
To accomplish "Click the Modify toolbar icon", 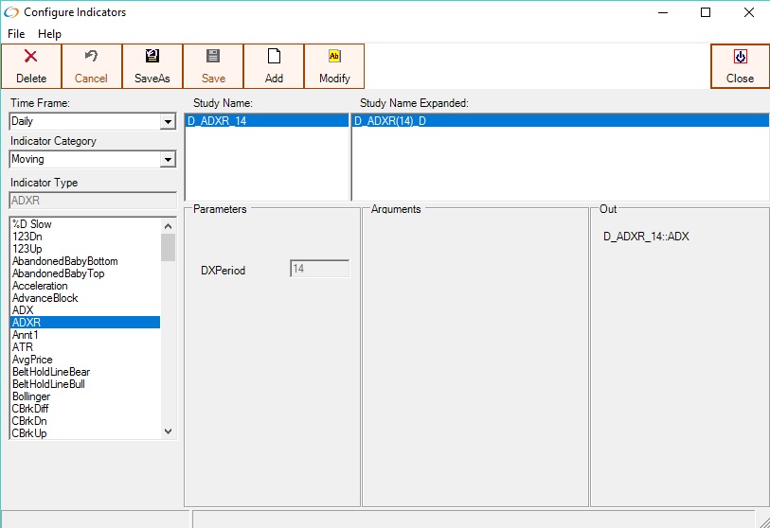I will tap(334, 57).
